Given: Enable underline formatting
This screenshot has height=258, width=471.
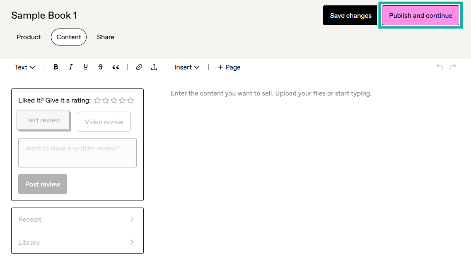Looking at the screenshot, I should click(x=86, y=67).
